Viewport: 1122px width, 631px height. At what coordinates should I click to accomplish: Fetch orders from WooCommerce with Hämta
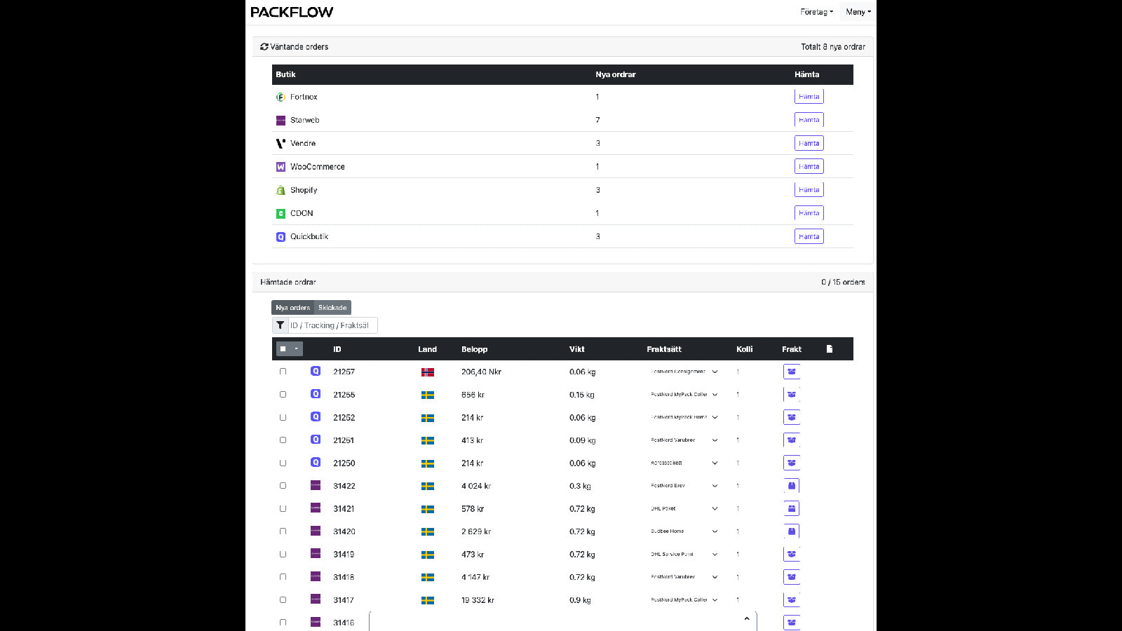click(809, 166)
